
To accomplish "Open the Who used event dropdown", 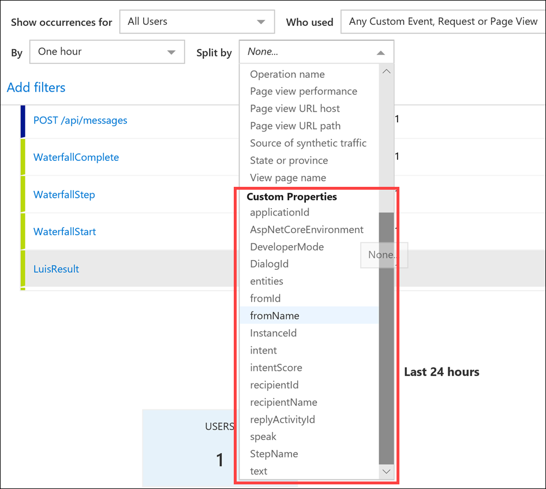I will coord(443,21).
